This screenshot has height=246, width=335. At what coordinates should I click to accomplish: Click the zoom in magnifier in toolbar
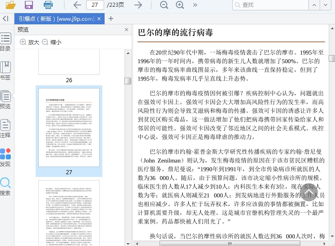tap(180, 5)
